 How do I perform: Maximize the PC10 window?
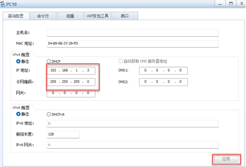click(231, 4)
